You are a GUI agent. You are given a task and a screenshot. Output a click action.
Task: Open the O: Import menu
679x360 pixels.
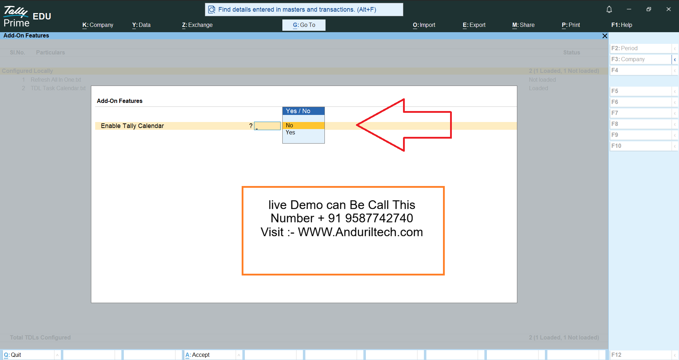click(424, 25)
